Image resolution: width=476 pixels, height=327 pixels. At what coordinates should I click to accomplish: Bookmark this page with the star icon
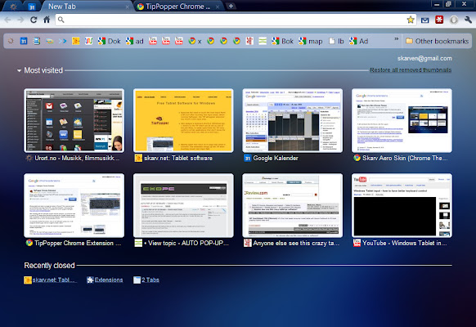(x=411, y=20)
